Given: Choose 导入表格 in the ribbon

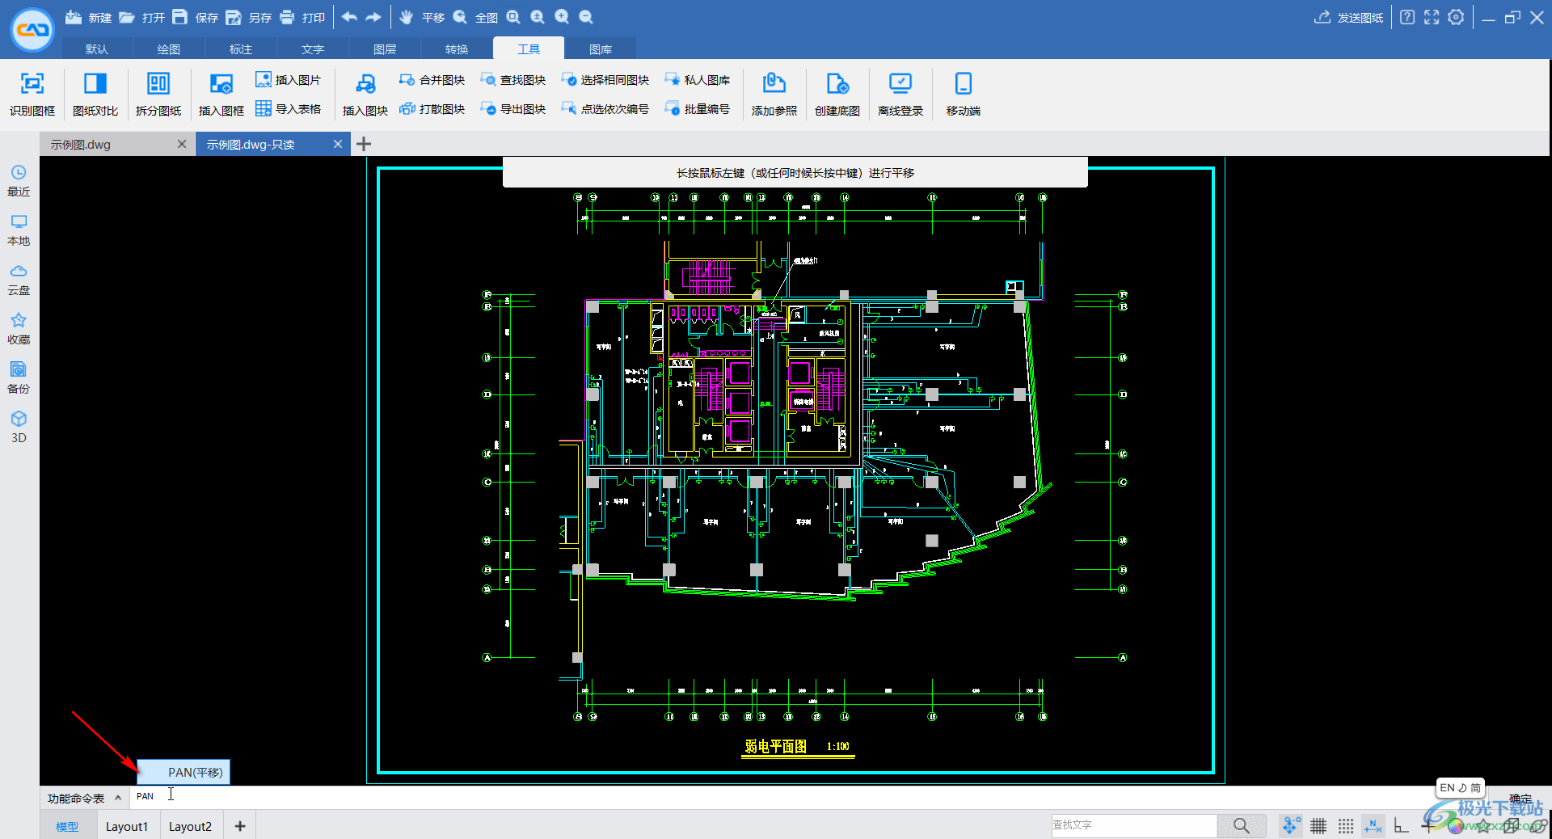Looking at the screenshot, I should click(289, 109).
